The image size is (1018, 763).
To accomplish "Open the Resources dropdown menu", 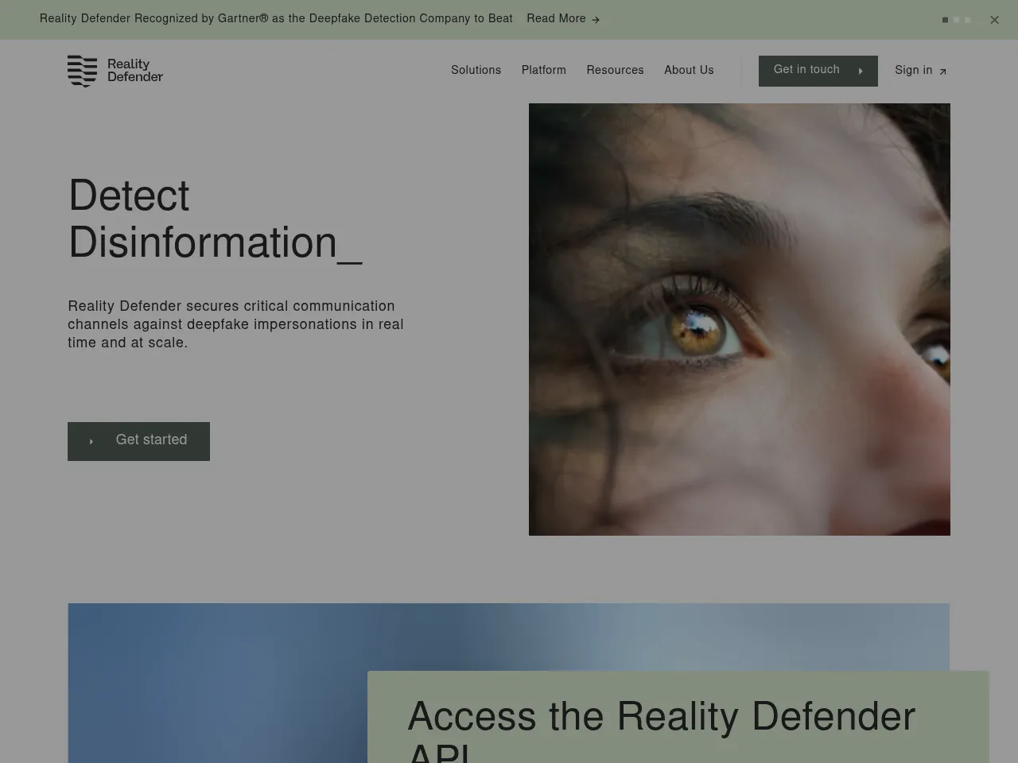I will (x=615, y=71).
